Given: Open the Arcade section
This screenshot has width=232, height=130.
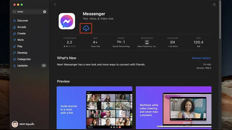Looking at the screenshot, I should [21, 27].
